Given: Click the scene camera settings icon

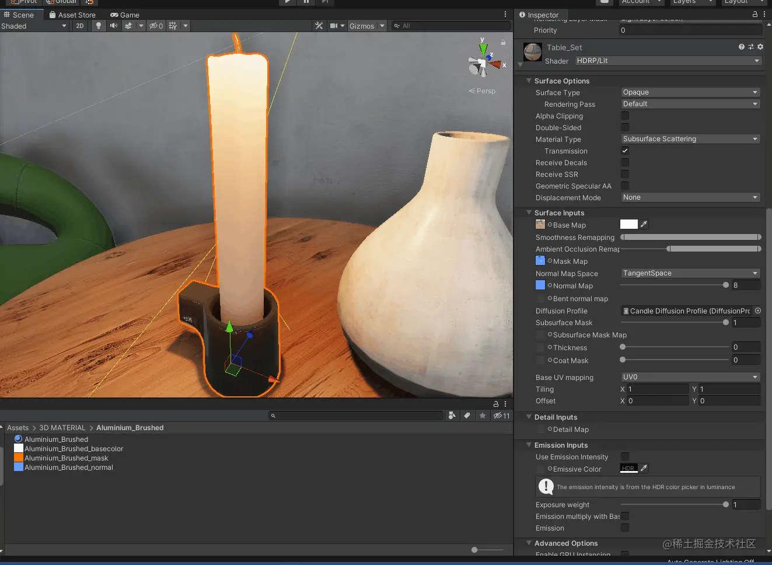Looking at the screenshot, I should coord(334,26).
